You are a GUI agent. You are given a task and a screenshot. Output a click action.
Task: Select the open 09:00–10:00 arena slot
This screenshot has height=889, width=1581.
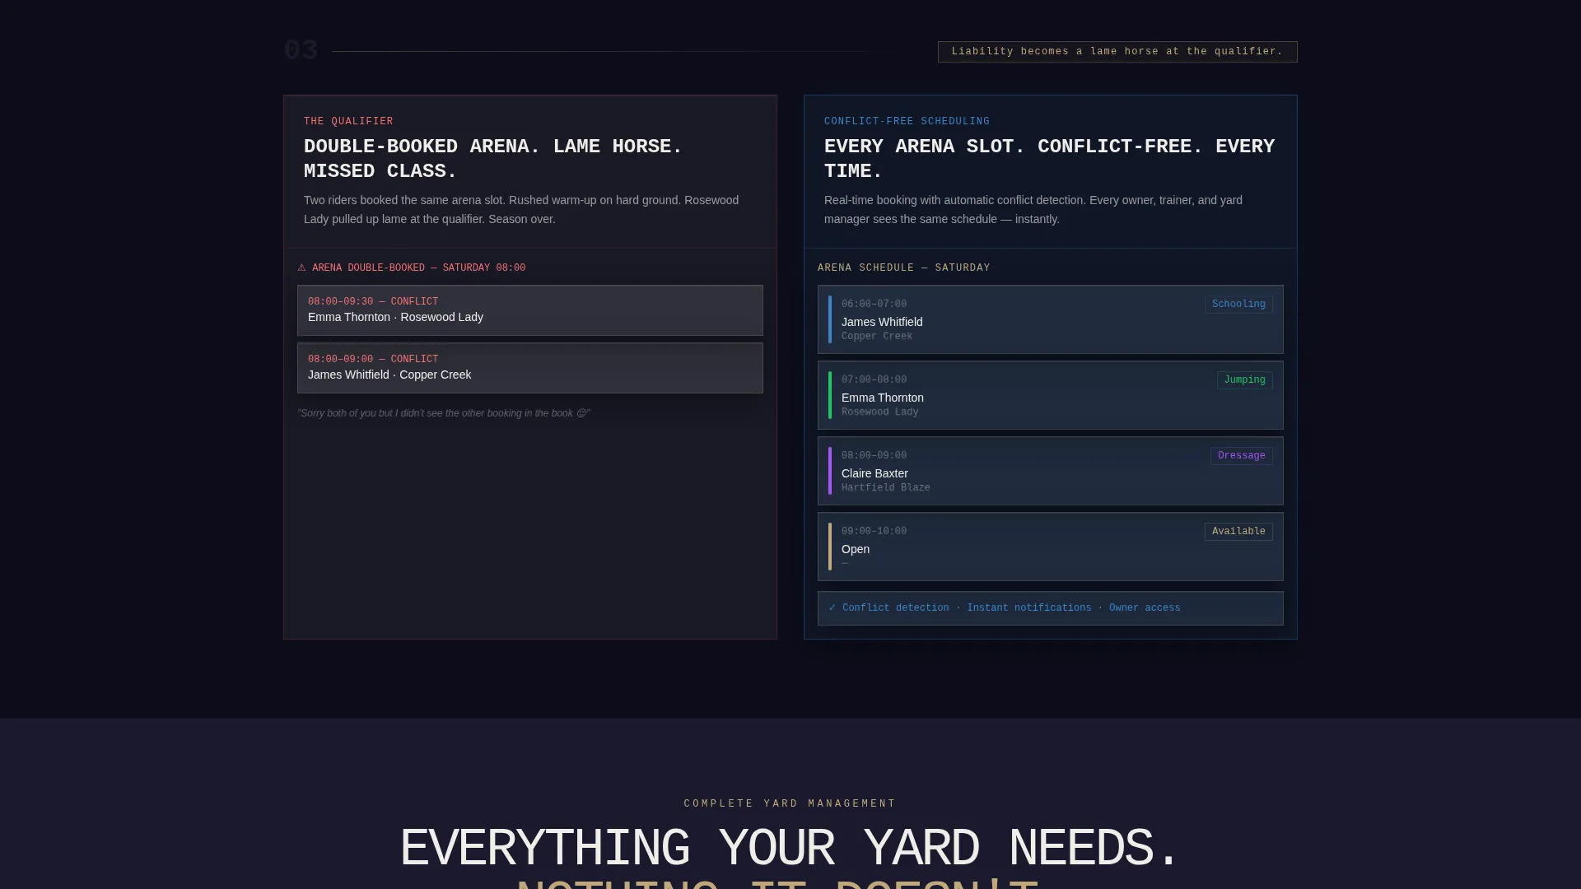click(1050, 547)
